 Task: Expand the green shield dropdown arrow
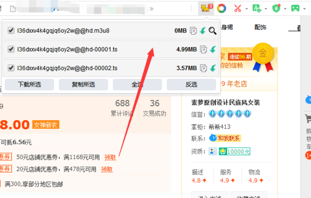pyautogui.click(x=285, y=8)
